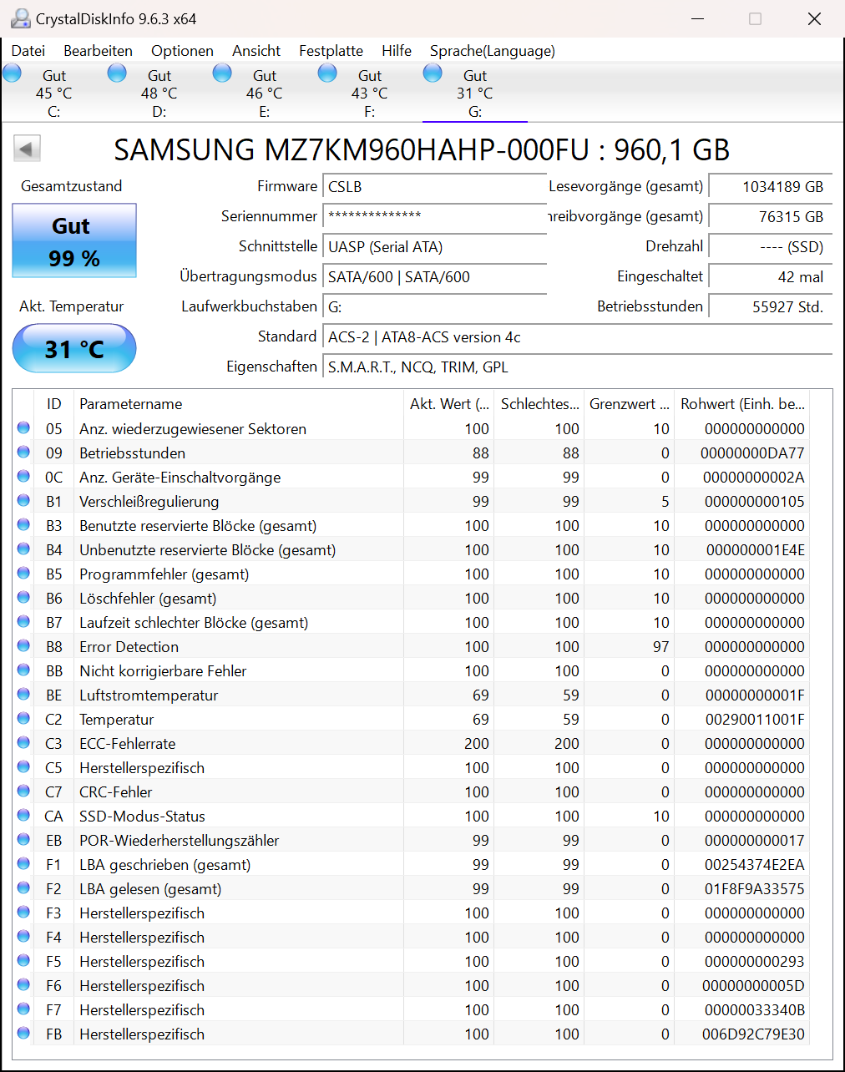Click status orb for ECC-Fehlerrate row
845x1072 pixels.
[23, 743]
